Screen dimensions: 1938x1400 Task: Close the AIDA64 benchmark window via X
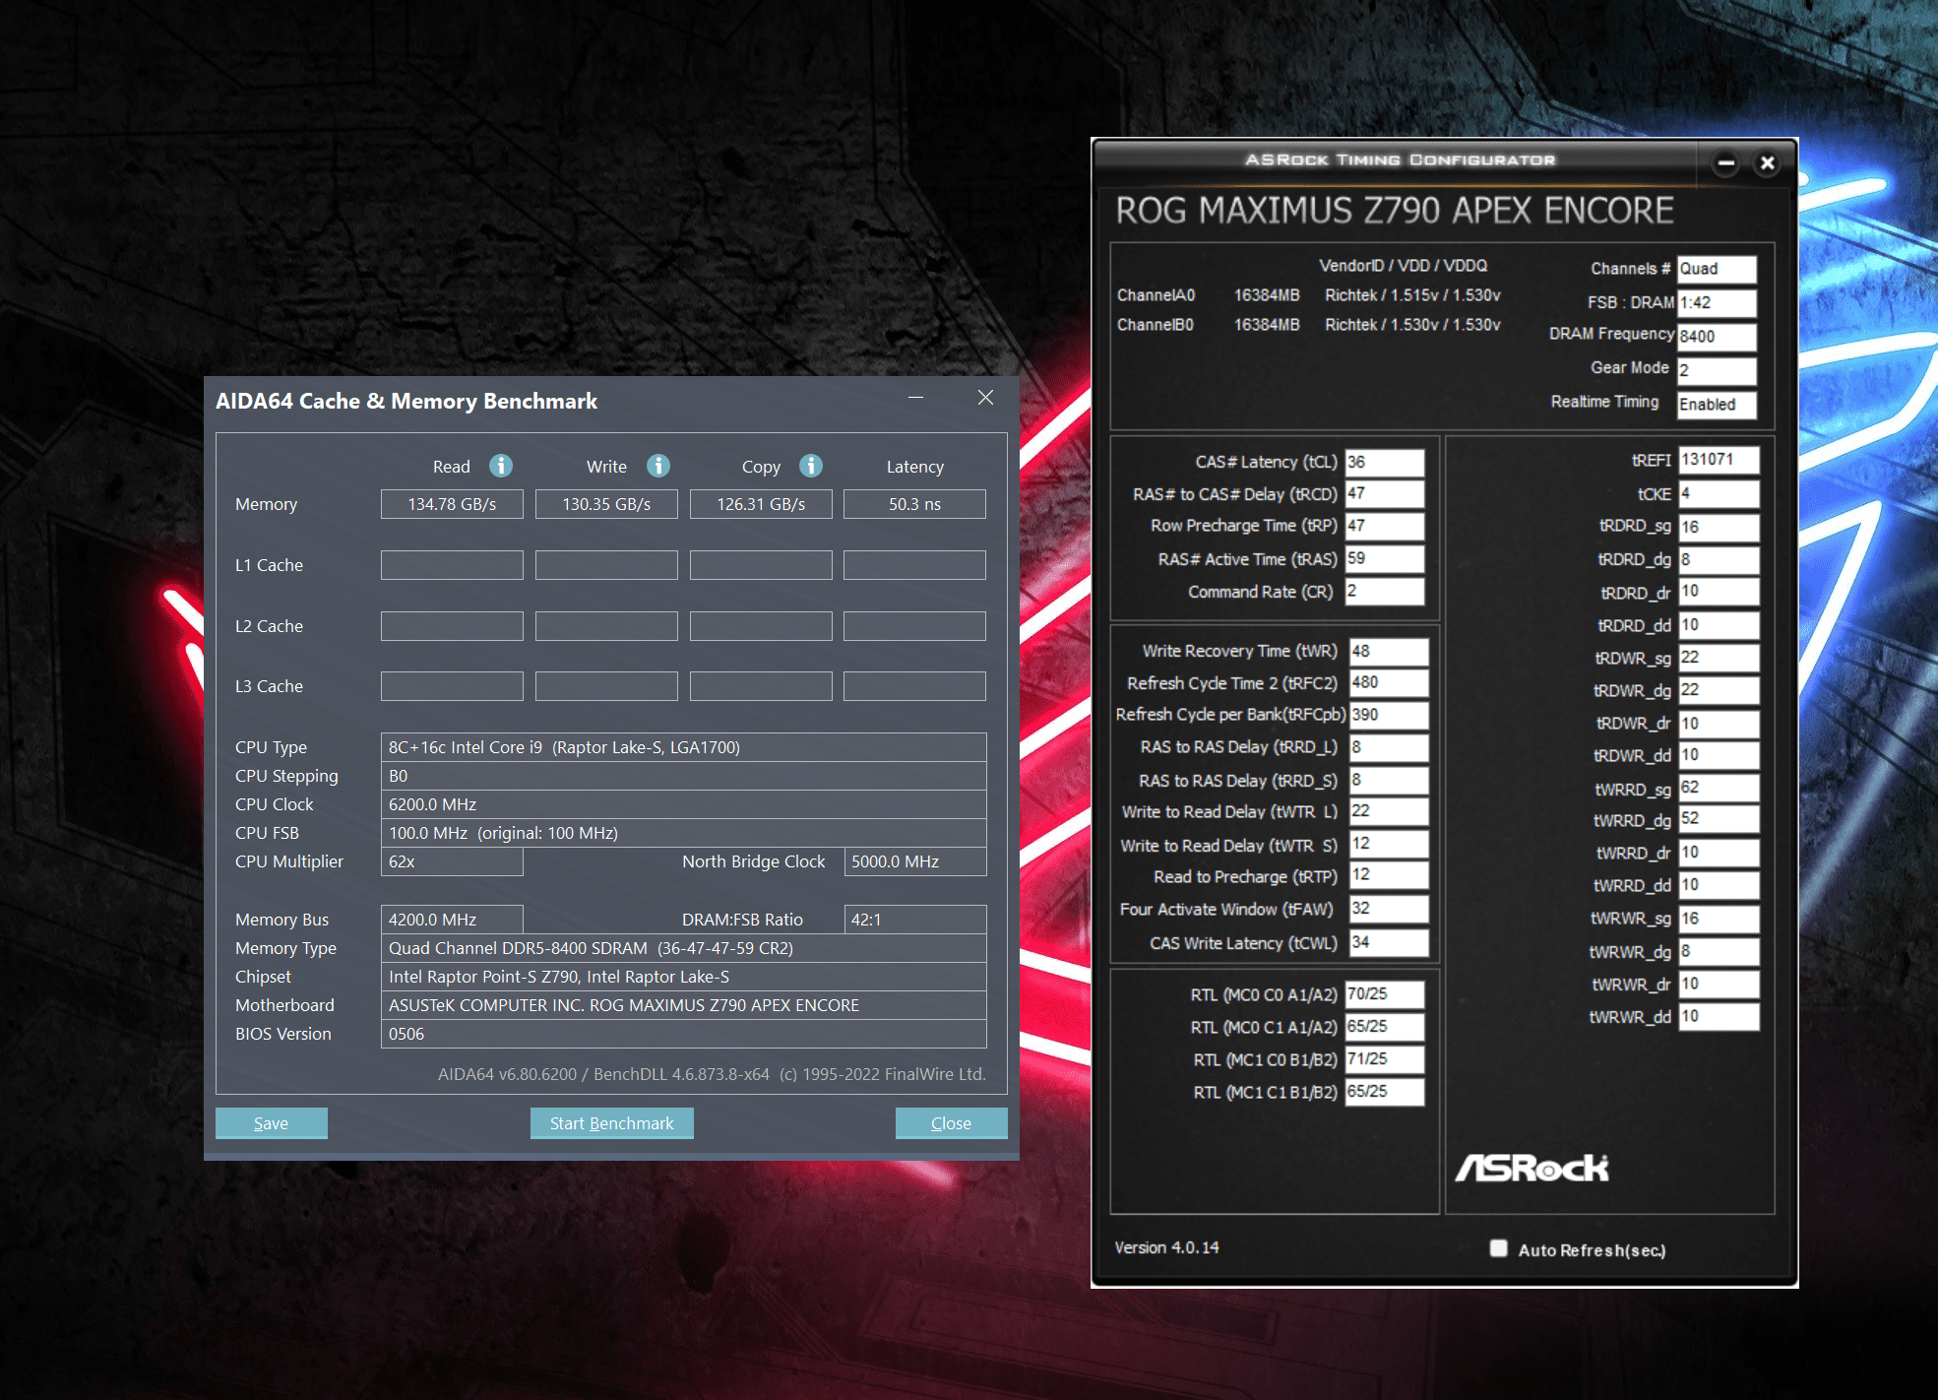click(985, 398)
